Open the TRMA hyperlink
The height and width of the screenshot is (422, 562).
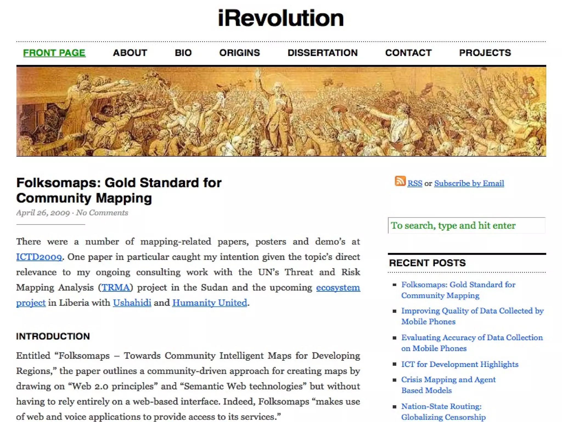point(116,287)
